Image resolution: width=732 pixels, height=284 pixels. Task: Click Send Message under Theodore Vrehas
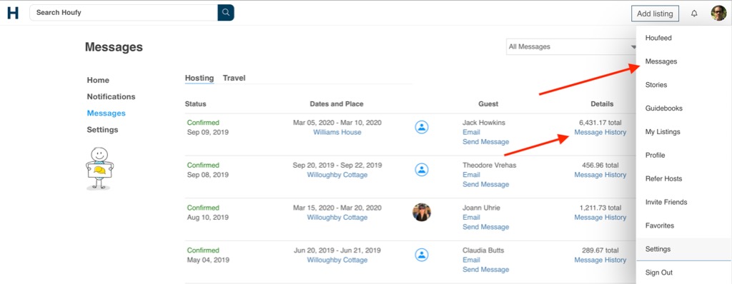(x=485, y=184)
